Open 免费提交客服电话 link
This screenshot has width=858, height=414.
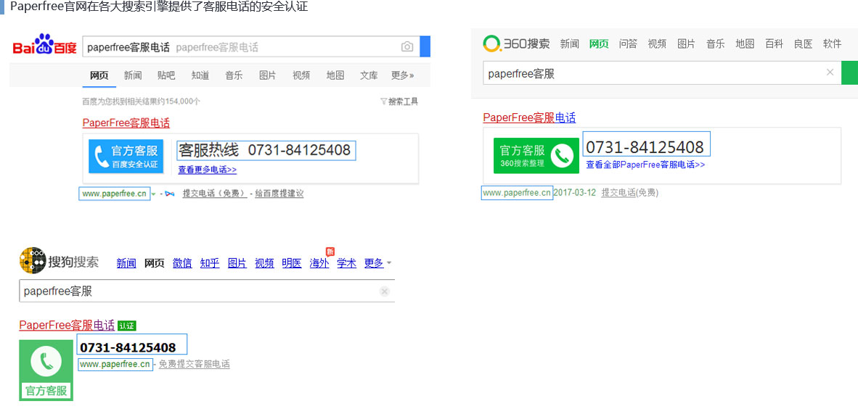click(195, 364)
